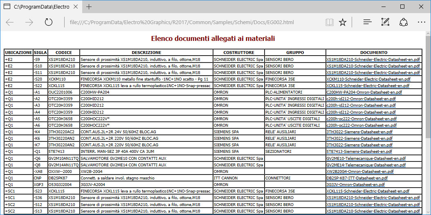The width and height of the screenshot is (431, 215).
Task: Open 3TH3022-Siemens datasheet link for -K4
Action: point(359,132)
